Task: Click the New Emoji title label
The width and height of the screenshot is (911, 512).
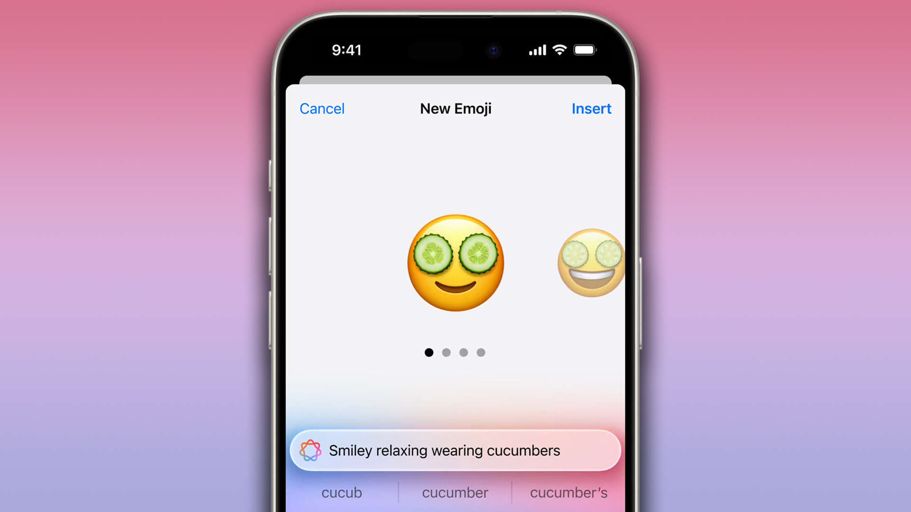Action: click(455, 108)
